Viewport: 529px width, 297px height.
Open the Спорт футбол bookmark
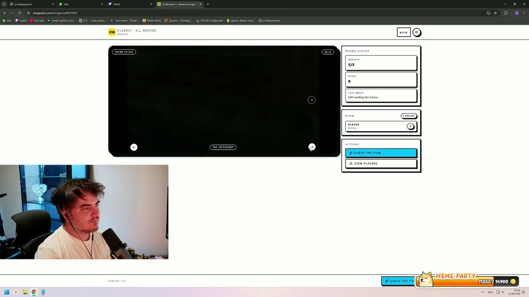[61, 21]
